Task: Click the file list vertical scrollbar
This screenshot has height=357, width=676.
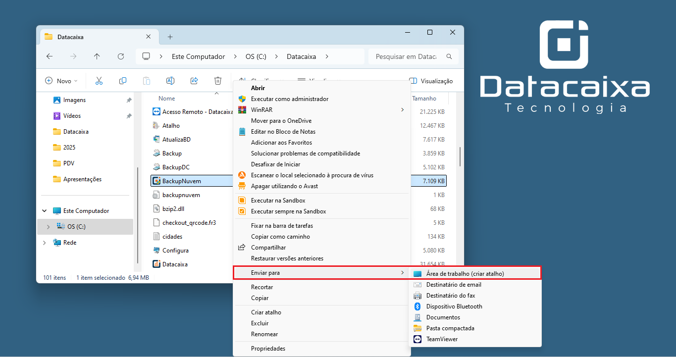Action: [460, 156]
